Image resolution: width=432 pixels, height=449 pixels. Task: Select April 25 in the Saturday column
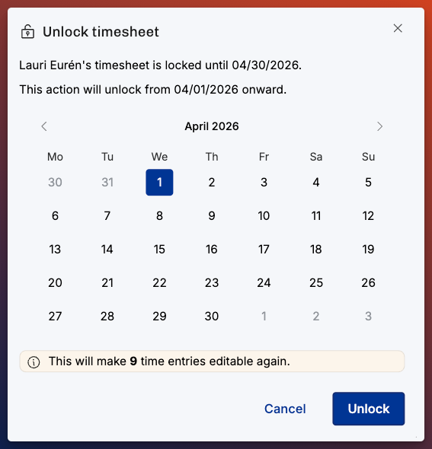(x=316, y=283)
